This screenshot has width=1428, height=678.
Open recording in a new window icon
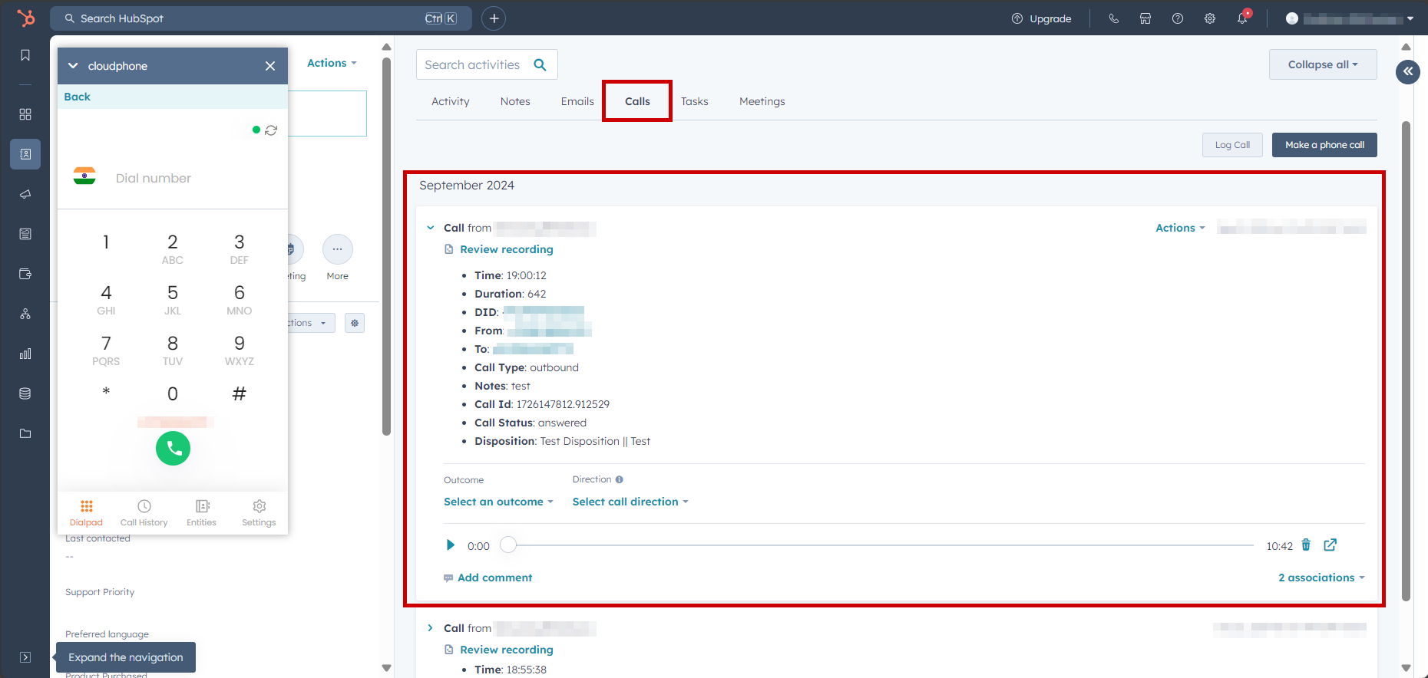click(x=1330, y=545)
